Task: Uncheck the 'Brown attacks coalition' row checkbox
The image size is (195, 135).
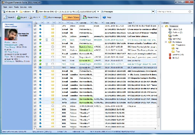Action: (35, 43)
